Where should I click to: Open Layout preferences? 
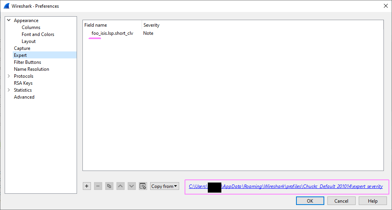(29, 41)
